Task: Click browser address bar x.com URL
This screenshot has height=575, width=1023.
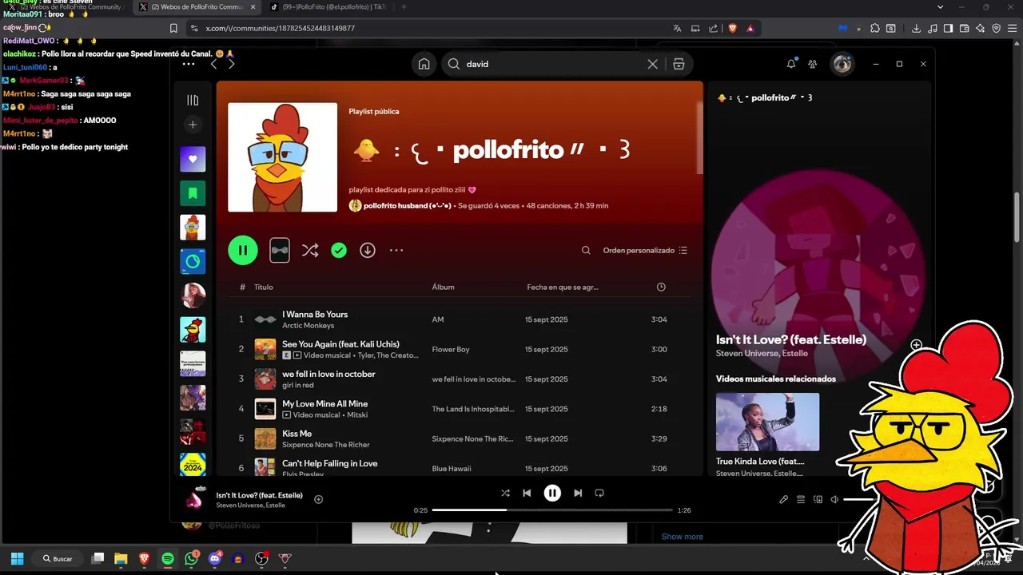Action: (x=281, y=28)
